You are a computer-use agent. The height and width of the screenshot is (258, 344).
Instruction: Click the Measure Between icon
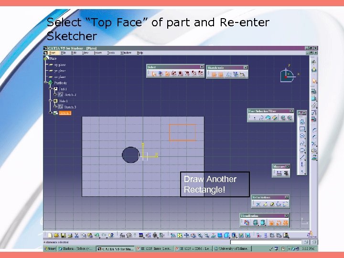[279, 173]
